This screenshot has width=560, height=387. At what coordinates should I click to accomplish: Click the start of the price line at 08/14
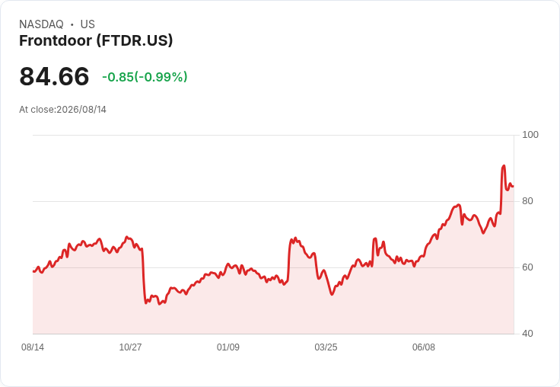(33, 271)
